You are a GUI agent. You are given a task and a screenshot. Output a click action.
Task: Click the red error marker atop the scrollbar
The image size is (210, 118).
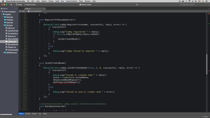[209, 14]
